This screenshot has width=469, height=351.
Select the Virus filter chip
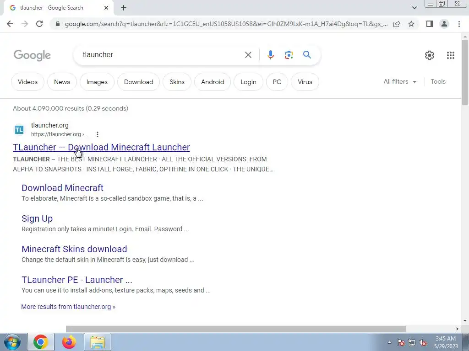point(305,82)
